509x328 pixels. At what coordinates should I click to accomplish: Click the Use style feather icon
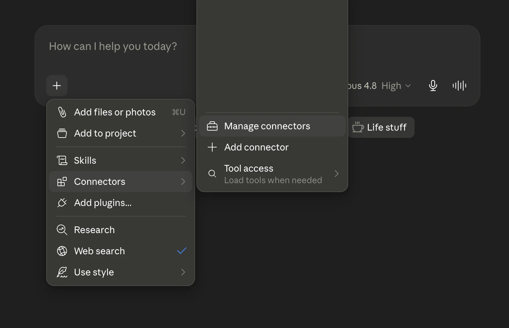click(62, 272)
